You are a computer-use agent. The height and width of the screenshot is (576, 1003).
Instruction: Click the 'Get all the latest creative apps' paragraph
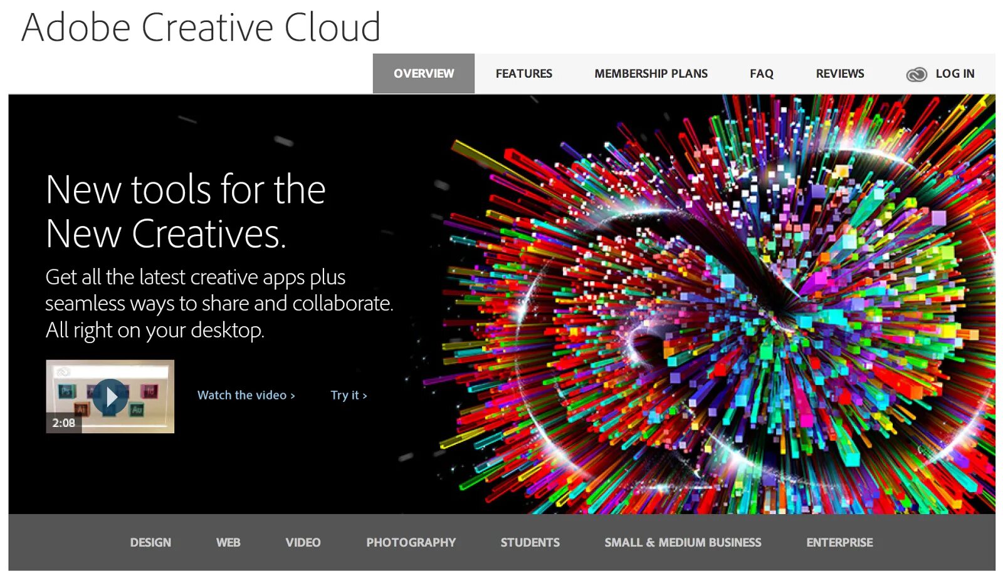219,304
